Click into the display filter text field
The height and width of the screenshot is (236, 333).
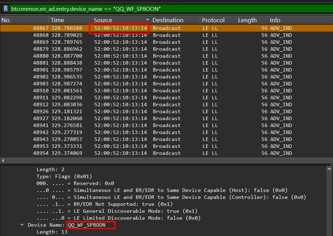pyautogui.click(x=174, y=8)
